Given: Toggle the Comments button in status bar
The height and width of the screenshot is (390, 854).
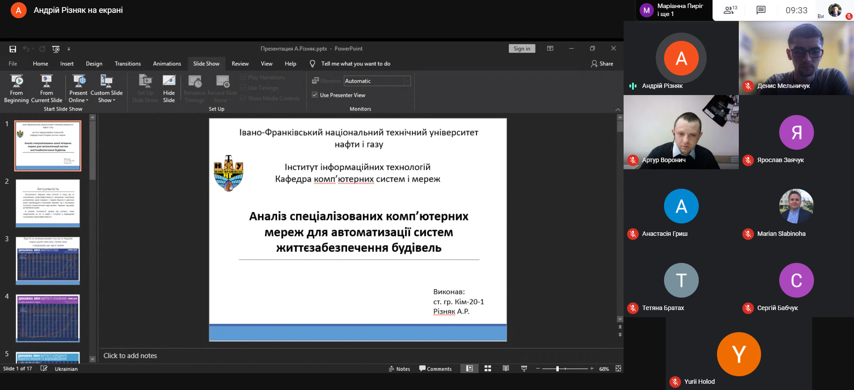Looking at the screenshot, I should point(435,369).
